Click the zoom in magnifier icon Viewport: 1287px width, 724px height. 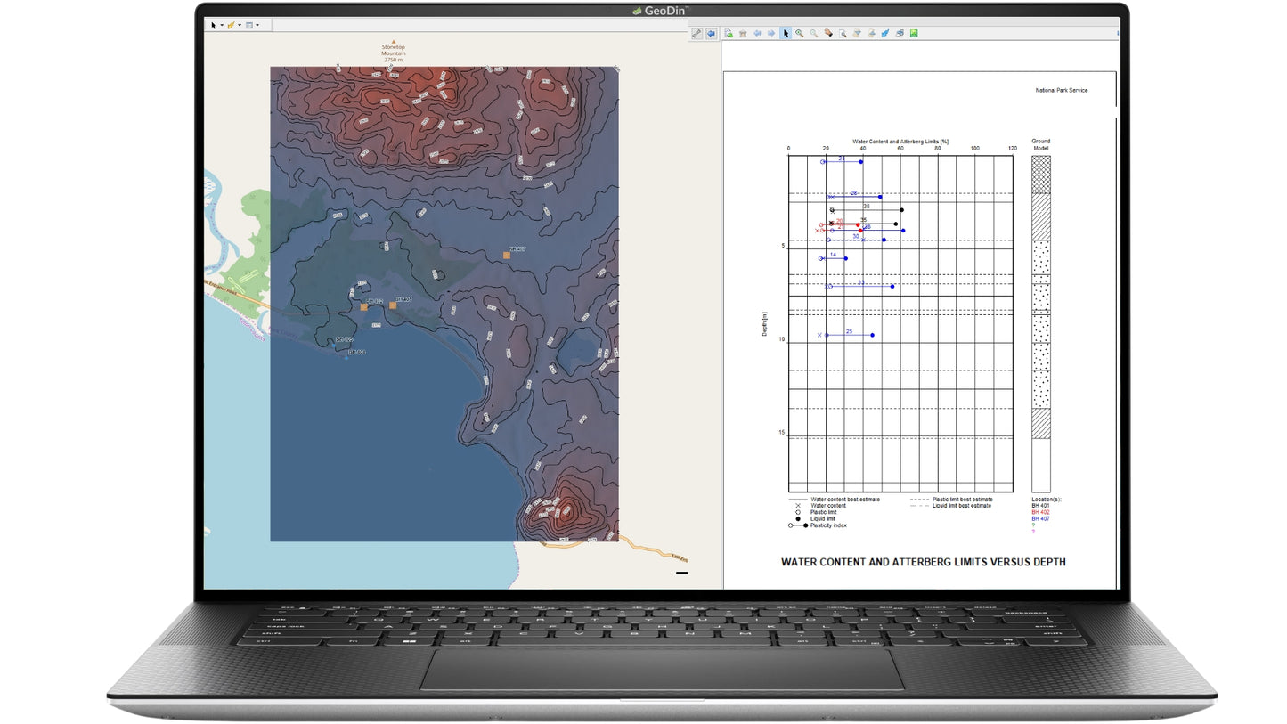pyautogui.click(x=800, y=34)
